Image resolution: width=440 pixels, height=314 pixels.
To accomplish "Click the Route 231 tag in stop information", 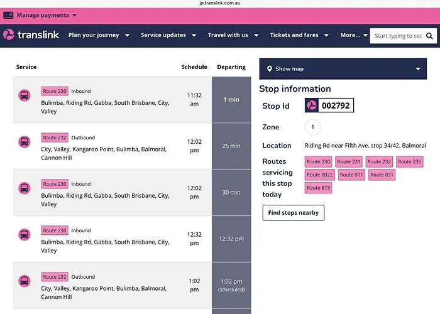I will pos(348,161).
